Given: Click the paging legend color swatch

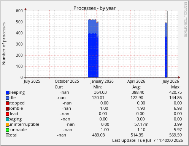Looking at the screenshot, I should click(x=7, y=119).
